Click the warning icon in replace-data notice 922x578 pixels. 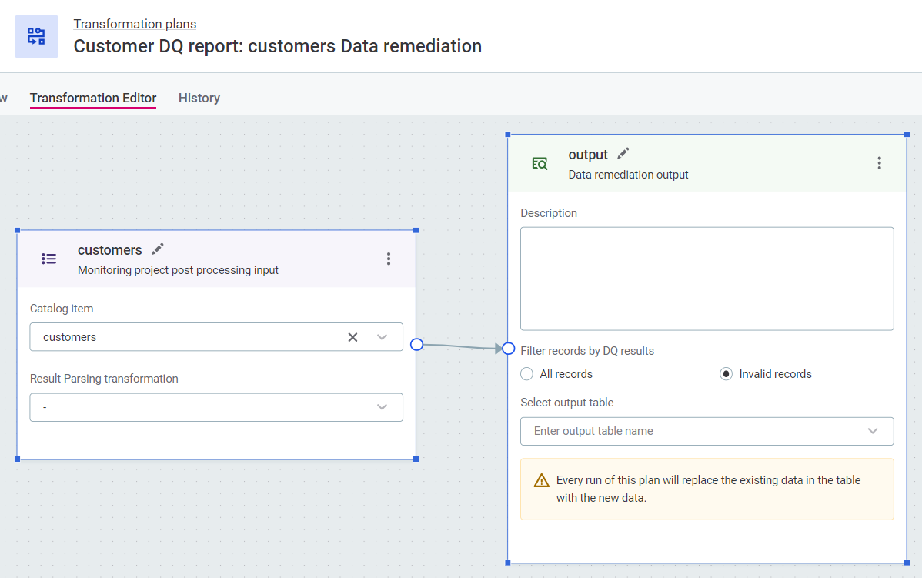click(x=541, y=480)
